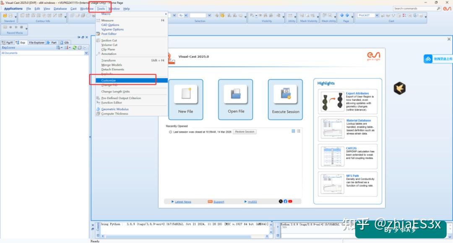Screen dimensions: 453x243
Task: Expand the Macro submenu arrow
Action: [166, 14]
